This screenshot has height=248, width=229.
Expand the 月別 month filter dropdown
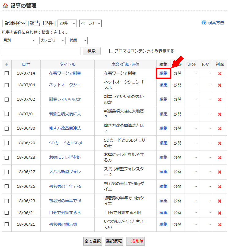point(19,40)
